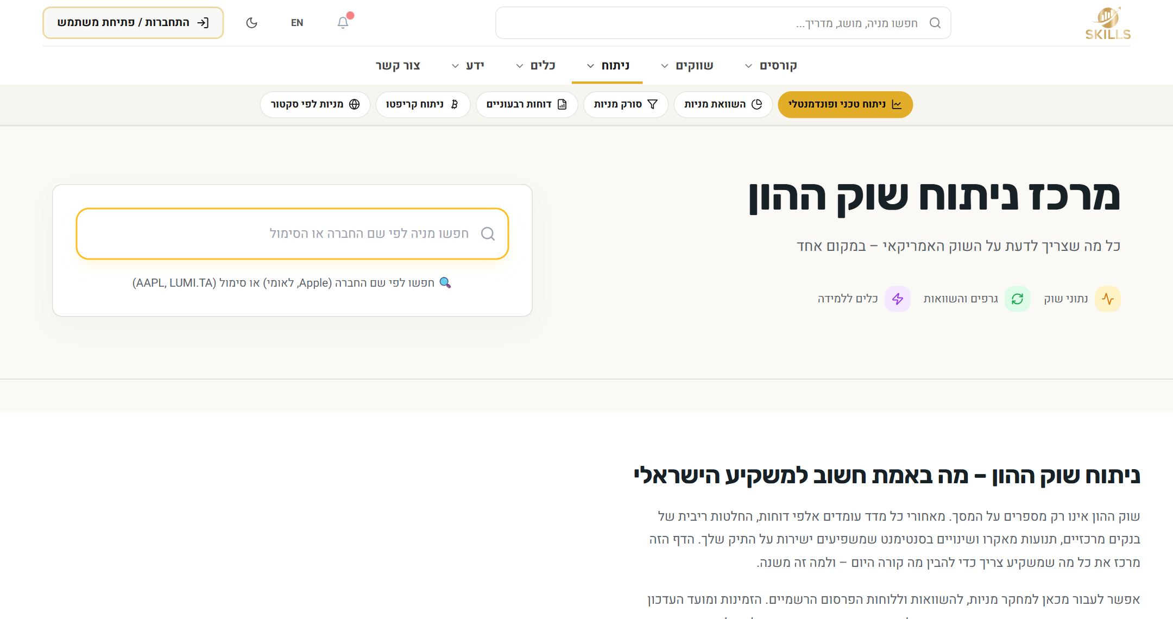Focus the top site search field

[723, 23]
